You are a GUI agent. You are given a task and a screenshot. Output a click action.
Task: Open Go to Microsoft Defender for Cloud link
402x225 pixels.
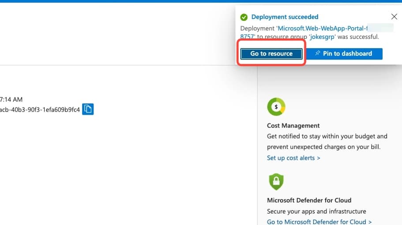tap(319, 221)
